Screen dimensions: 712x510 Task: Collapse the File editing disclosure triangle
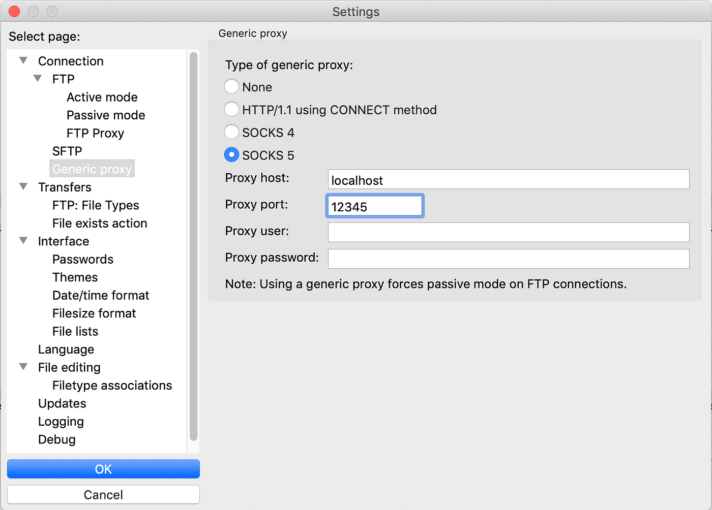[23, 367]
